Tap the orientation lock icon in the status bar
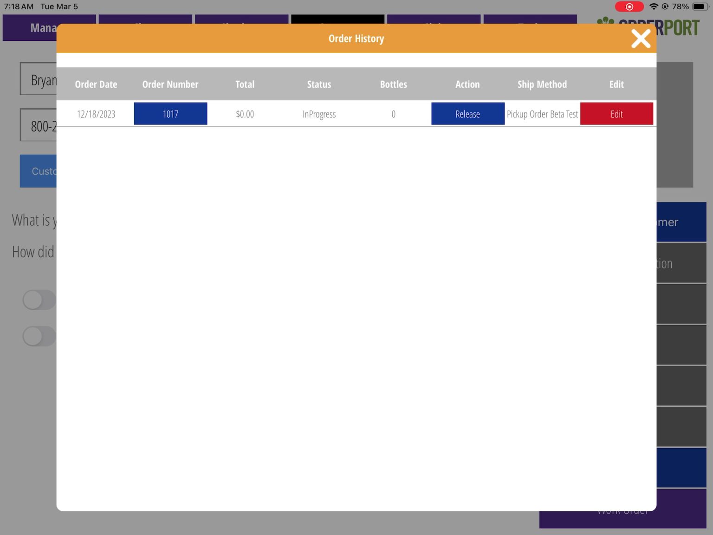This screenshot has width=713, height=535. tap(665, 7)
